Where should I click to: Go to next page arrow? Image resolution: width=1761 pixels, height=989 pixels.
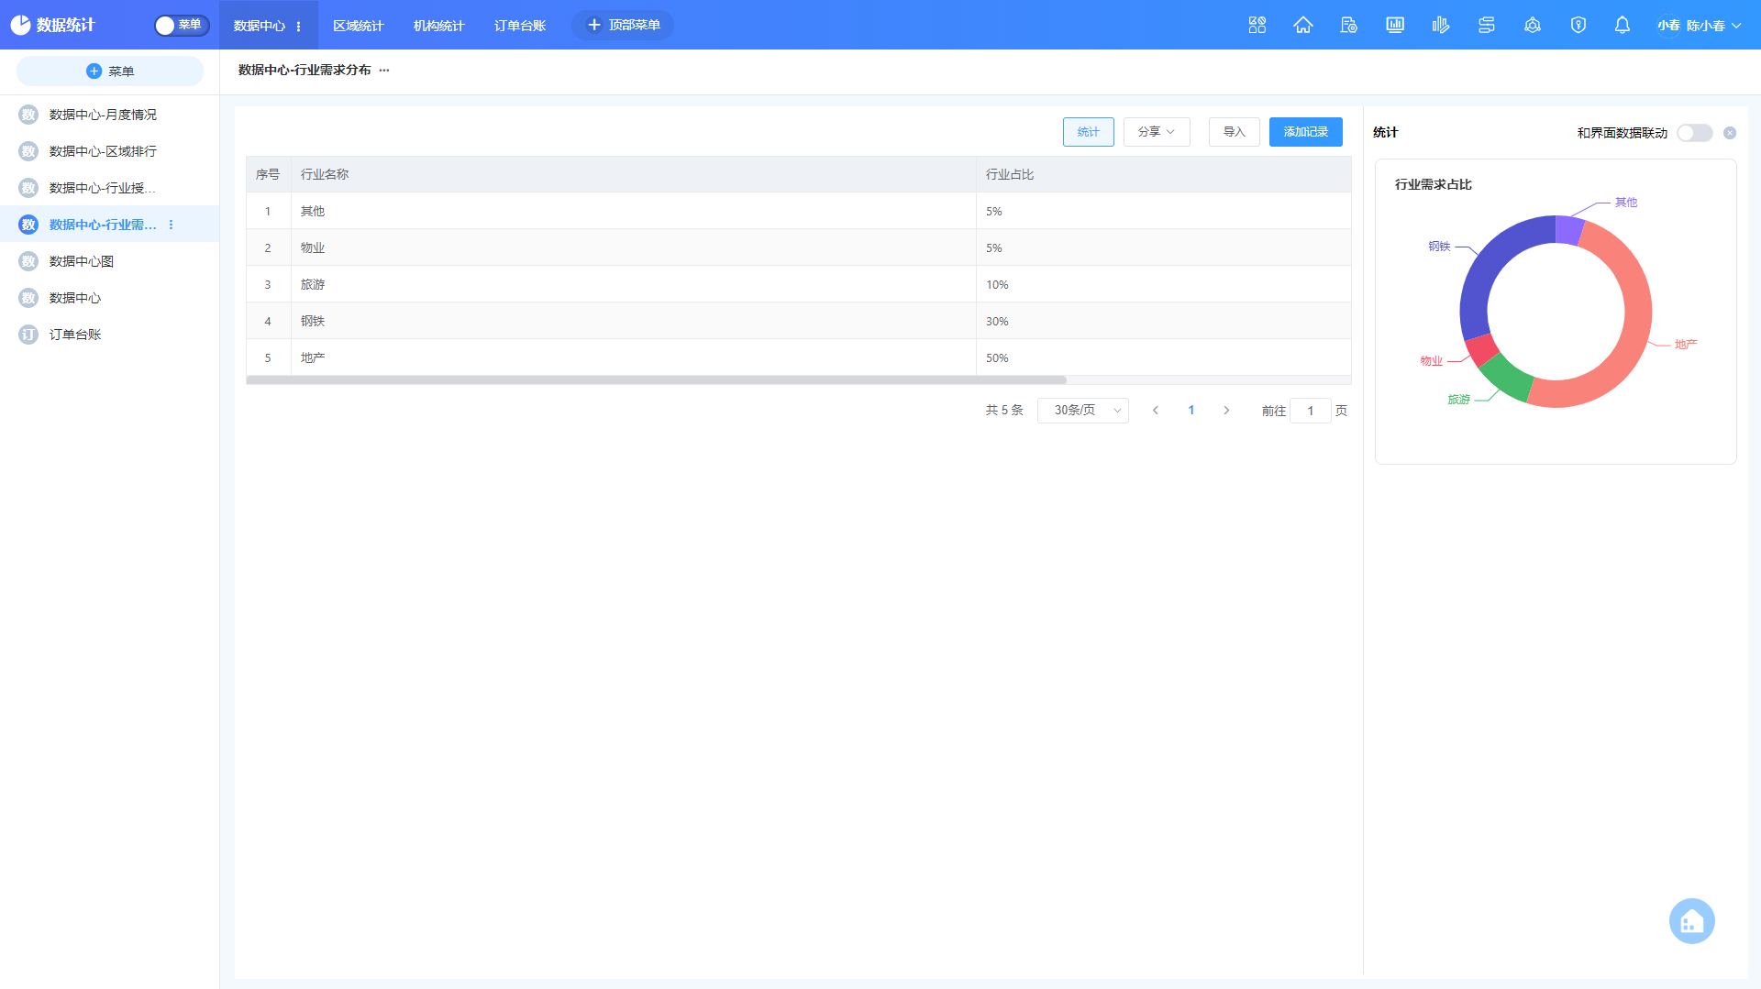[x=1226, y=411]
